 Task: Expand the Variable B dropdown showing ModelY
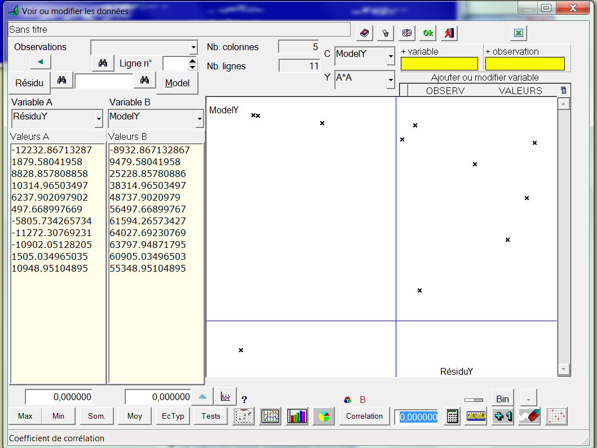click(200, 119)
